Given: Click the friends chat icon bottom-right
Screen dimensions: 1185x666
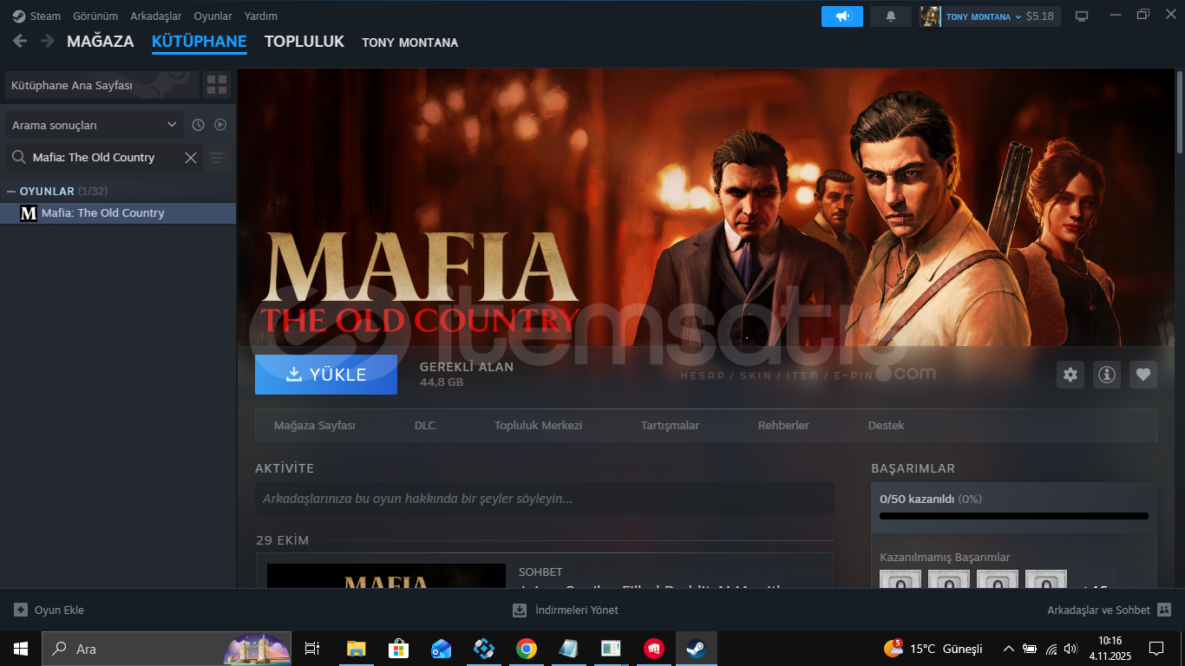Looking at the screenshot, I should pos(1164,610).
